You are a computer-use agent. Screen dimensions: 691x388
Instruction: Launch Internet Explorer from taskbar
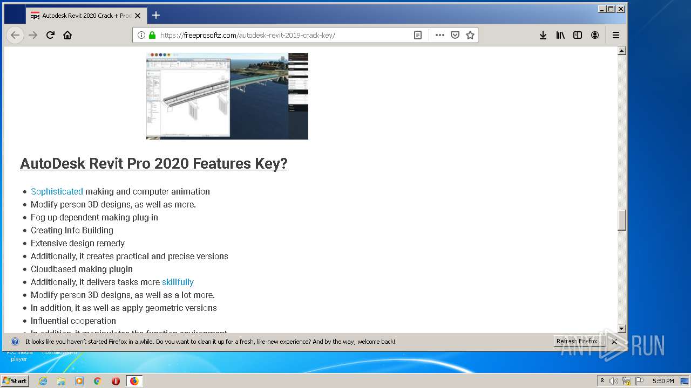pyautogui.click(x=43, y=381)
